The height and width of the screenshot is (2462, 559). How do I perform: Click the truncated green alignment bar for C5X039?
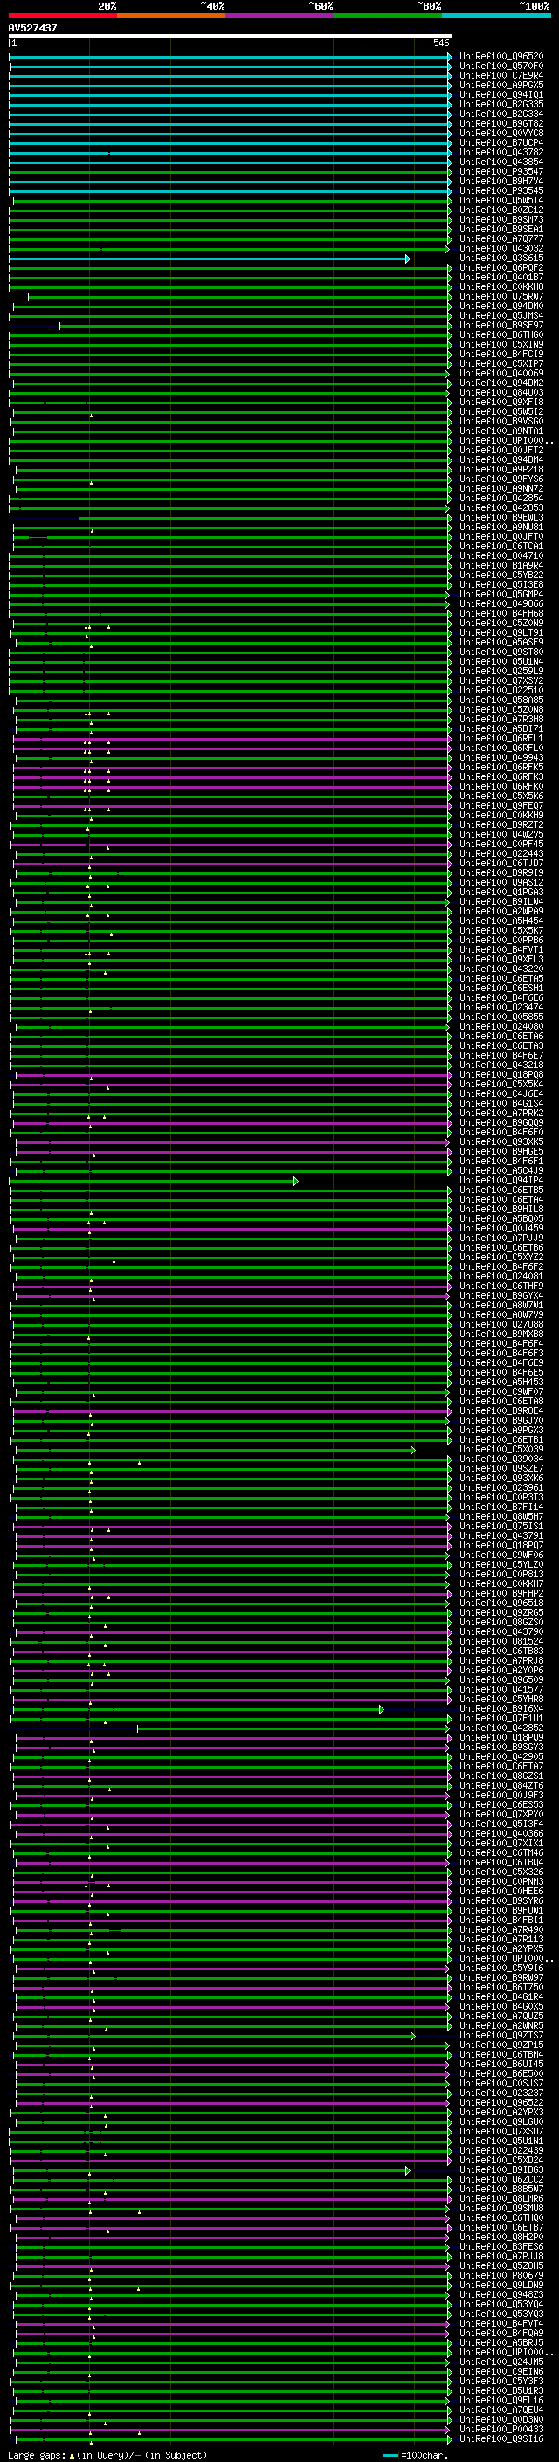(x=215, y=1450)
